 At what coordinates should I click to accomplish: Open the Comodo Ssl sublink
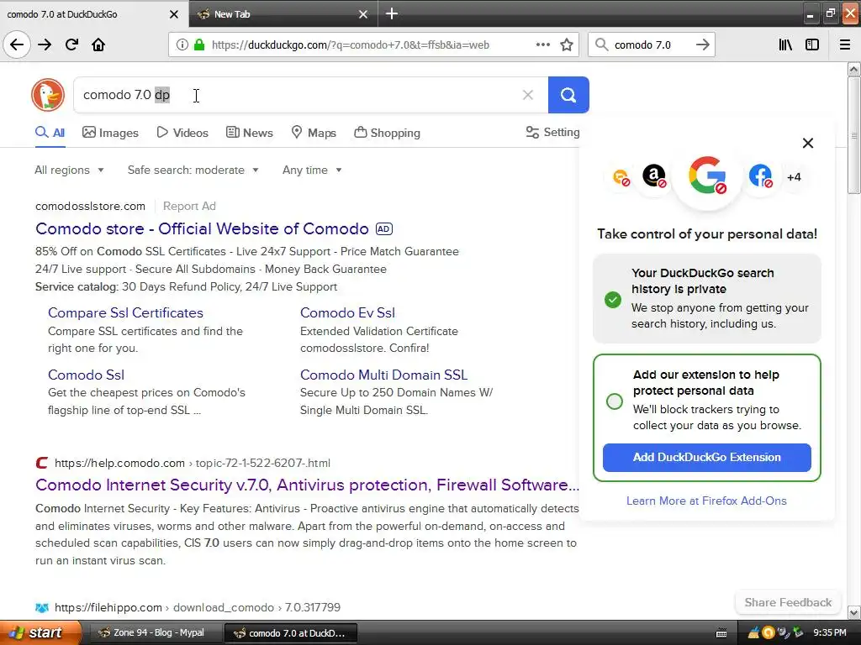click(x=87, y=375)
